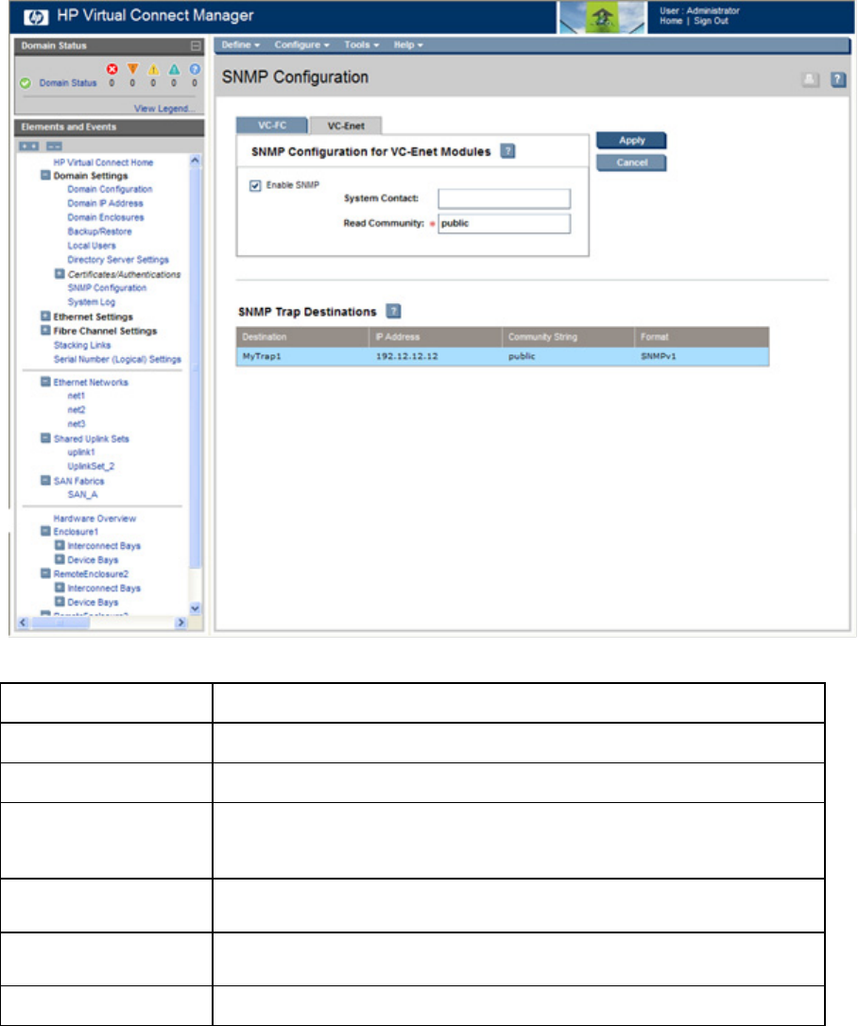This screenshot has height=1026, width=858.
Task: Select net1 under Ethernet Networks
Action: click(x=76, y=396)
